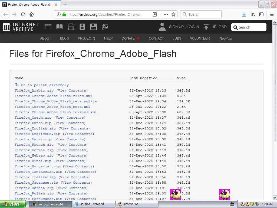Click the Firefox toolbar Search box

coord(201,14)
